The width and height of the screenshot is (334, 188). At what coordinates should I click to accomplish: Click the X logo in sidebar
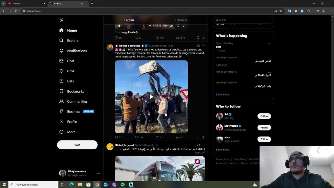pos(61,20)
